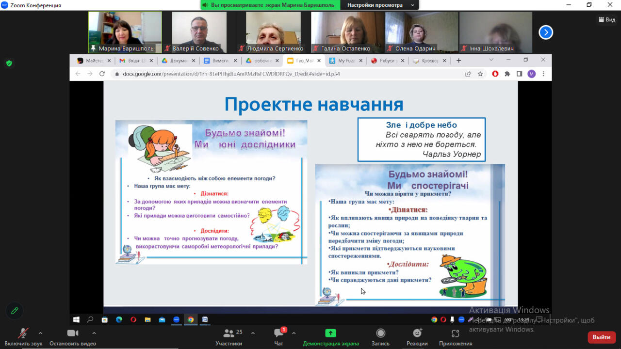
Task: Open the green annotate pencil button
Action: tap(15, 311)
